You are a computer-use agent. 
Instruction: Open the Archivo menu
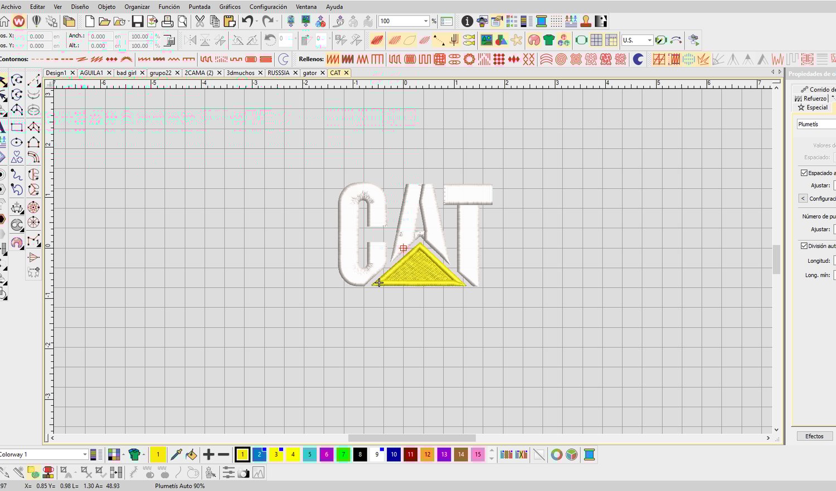[11, 7]
